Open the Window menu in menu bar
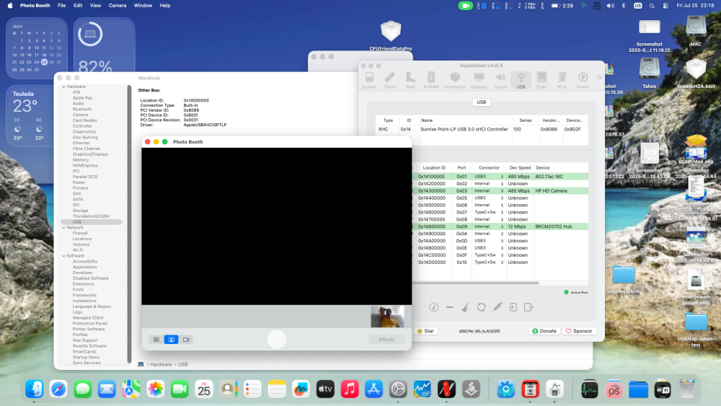This screenshot has width=721, height=406. 143,6
